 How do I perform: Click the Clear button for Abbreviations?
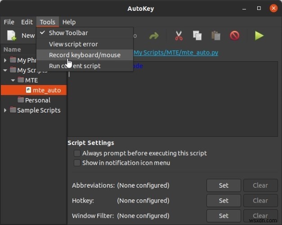pos(260,185)
